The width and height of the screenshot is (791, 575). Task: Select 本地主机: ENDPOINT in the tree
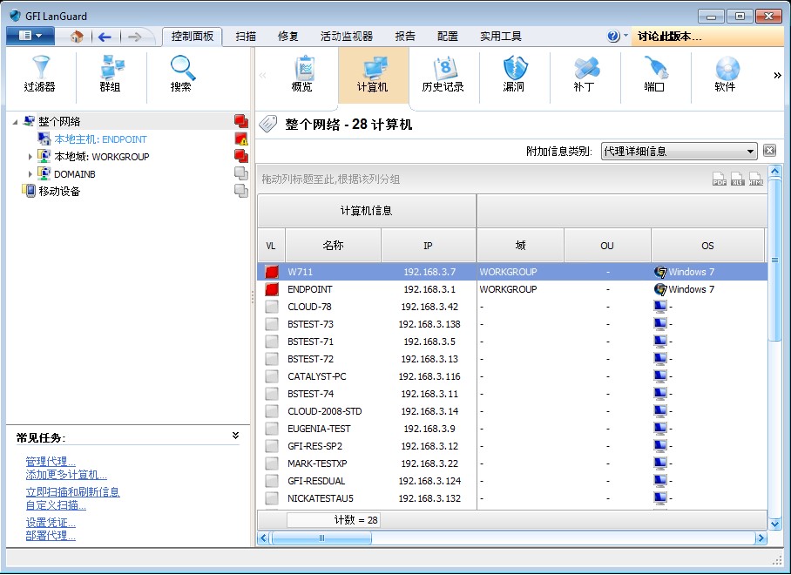(x=100, y=139)
